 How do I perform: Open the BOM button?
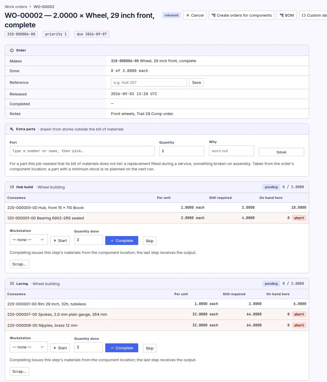(287, 15)
